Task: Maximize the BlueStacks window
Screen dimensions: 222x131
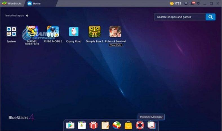Action: pos(211,3)
